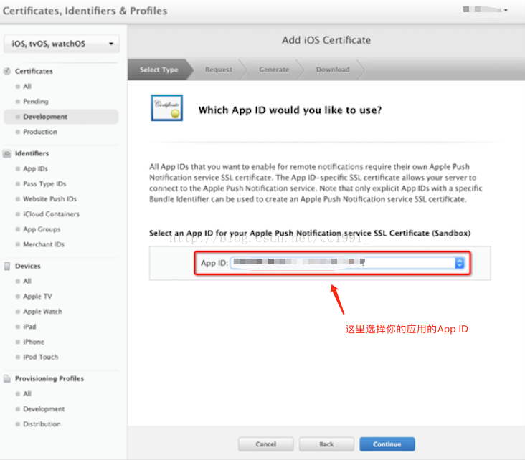This screenshot has height=460, width=525.
Task: Go to Pass Type IDs
Action: pyautogui.click(x=44, y=183)
